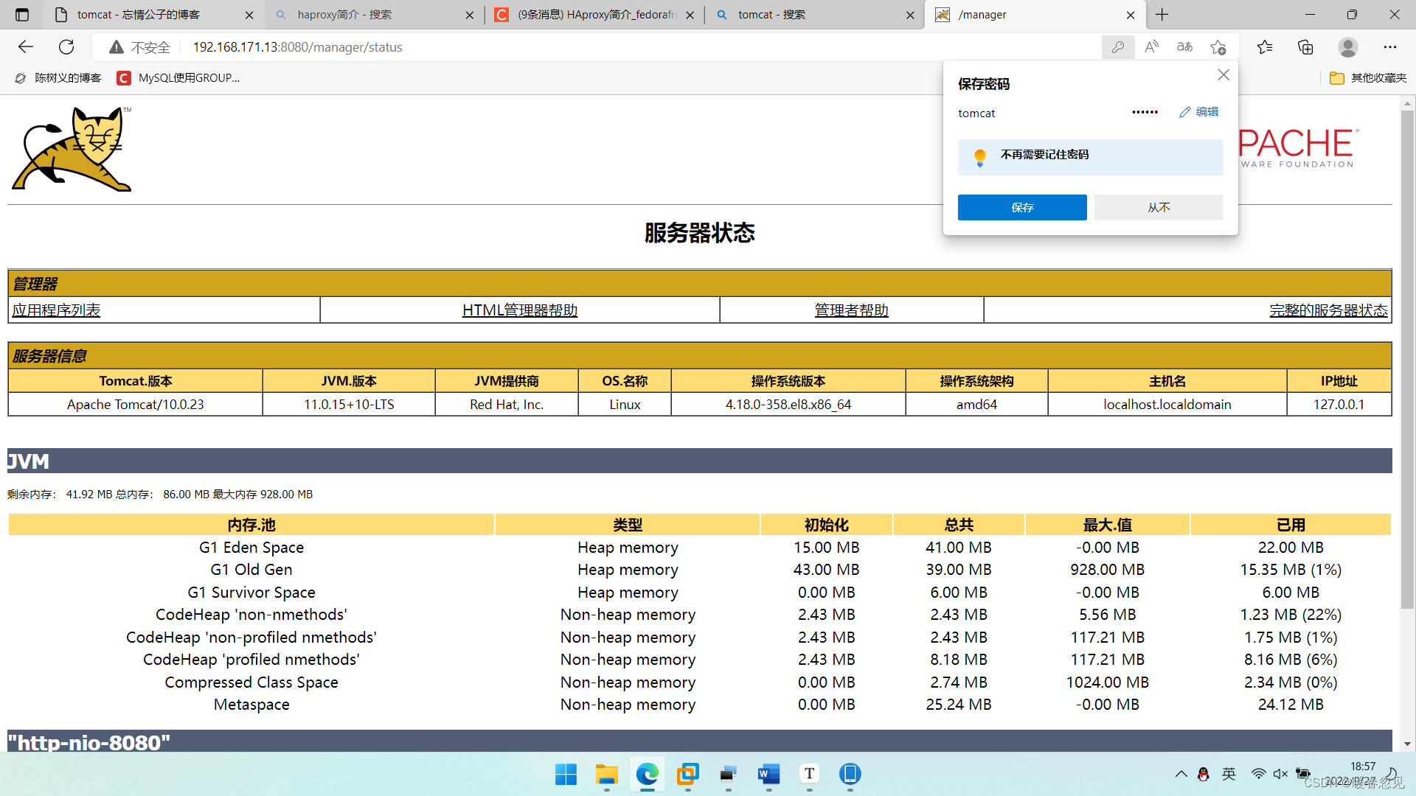
Task: Click the Save password button
Action: [x=1022, y=208]
